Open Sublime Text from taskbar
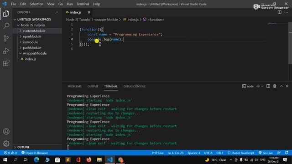The height and width of the screenshot is (164, 292). pyautogui.click(x=68, y=160)
